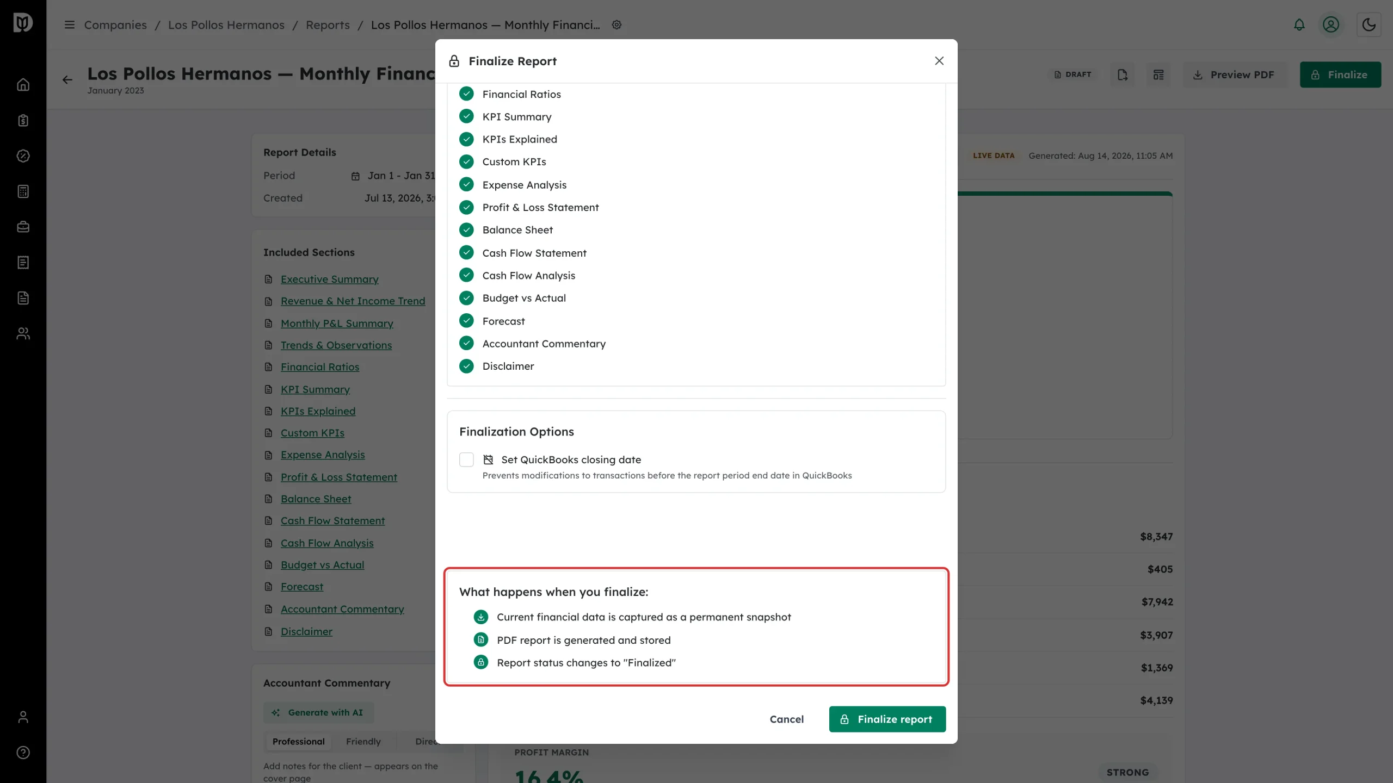Select the Professional tone tab
Image resolution: width=1393 pixels, height=783 pixels.
[298, 742]
